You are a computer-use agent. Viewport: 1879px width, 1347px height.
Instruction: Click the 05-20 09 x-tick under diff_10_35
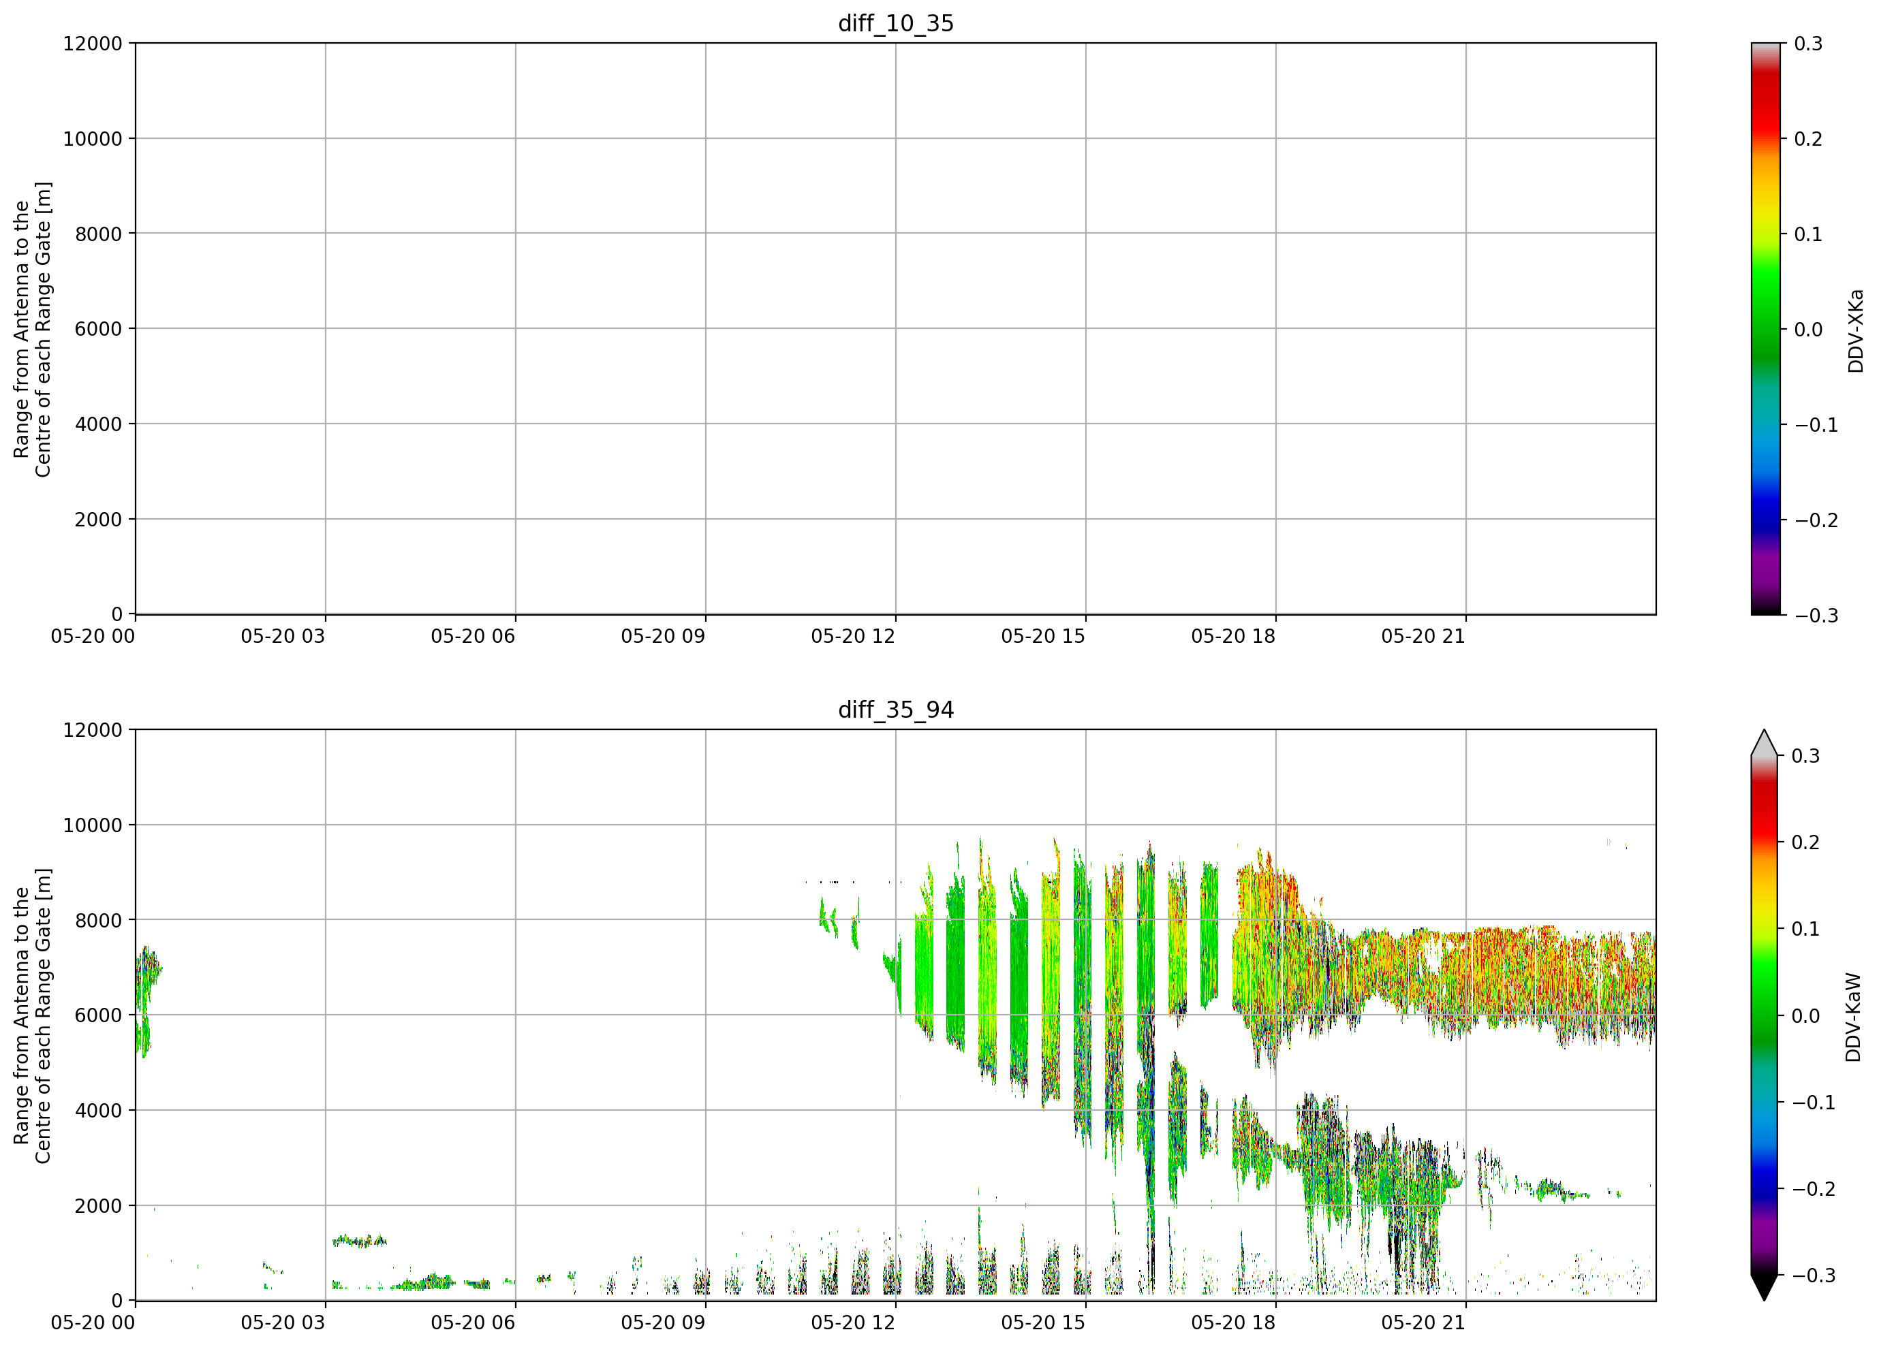663,637
